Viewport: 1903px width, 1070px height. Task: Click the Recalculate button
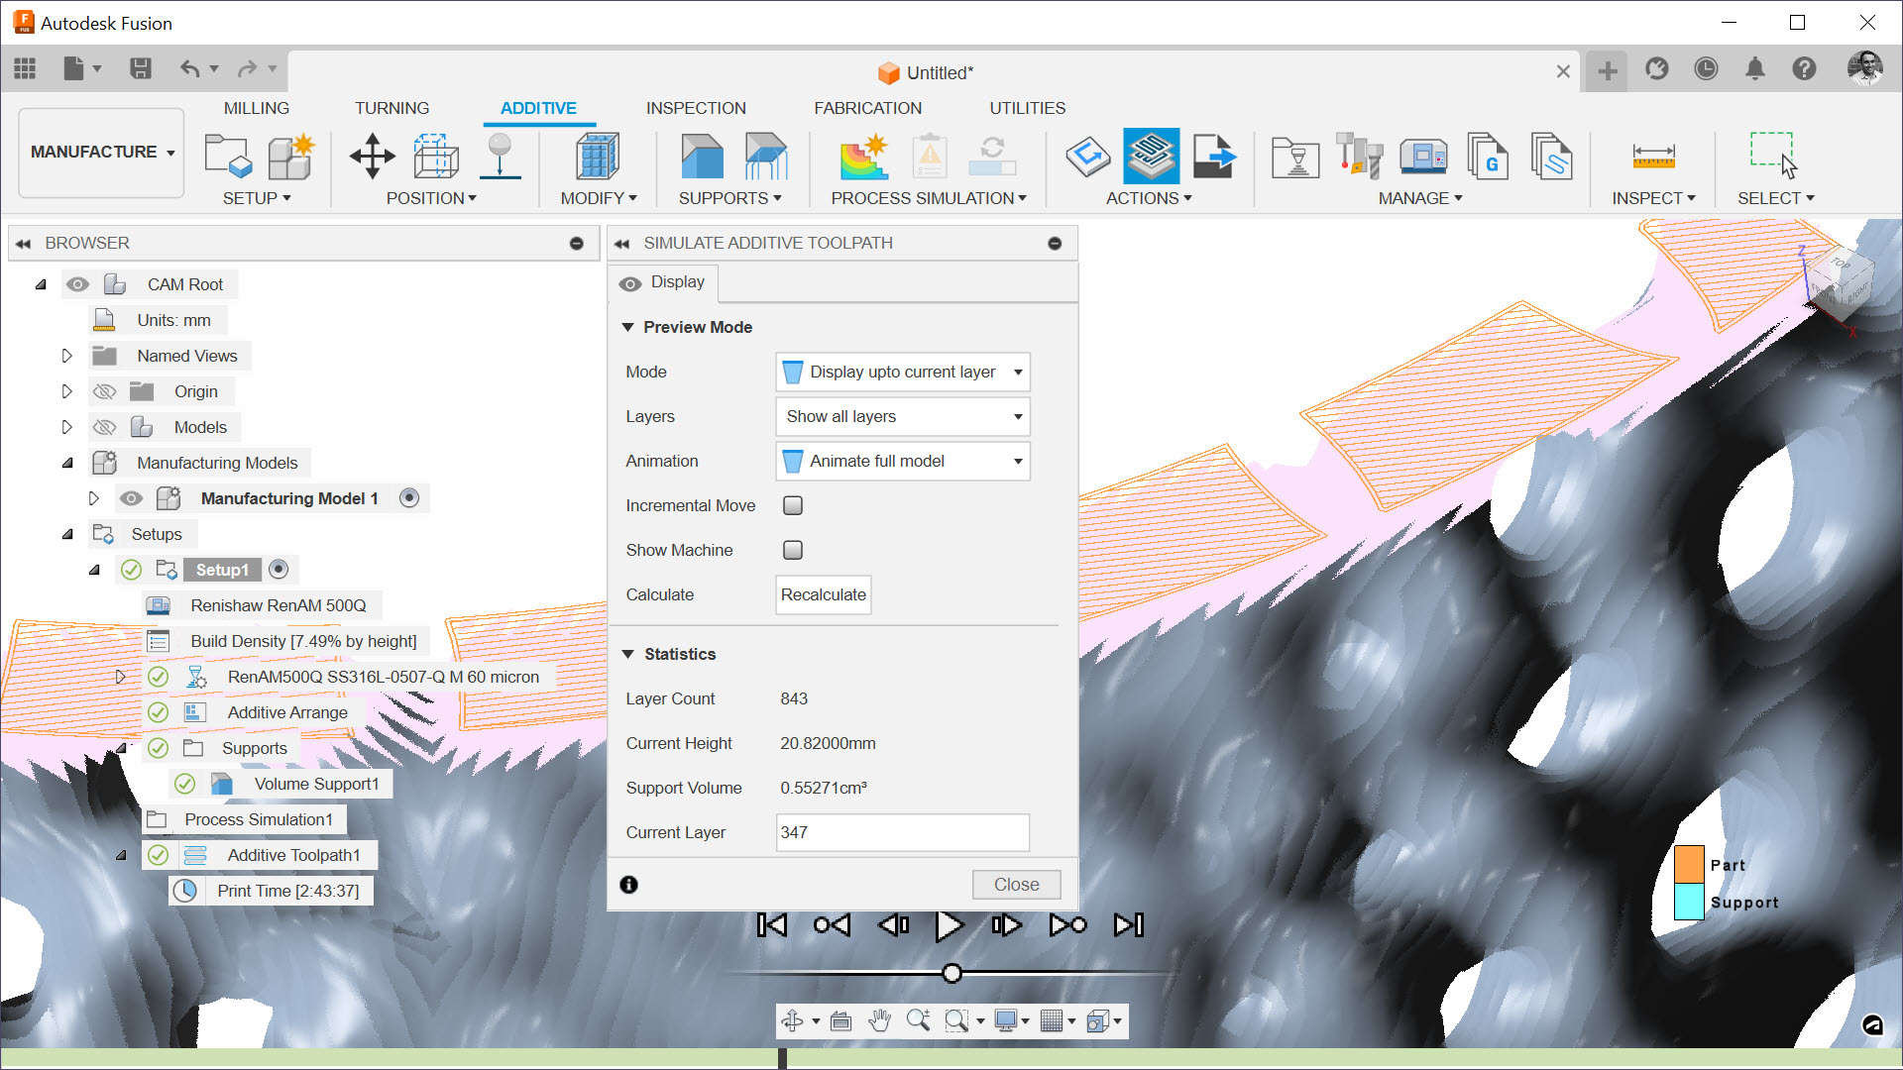click(x=823, y=594)
